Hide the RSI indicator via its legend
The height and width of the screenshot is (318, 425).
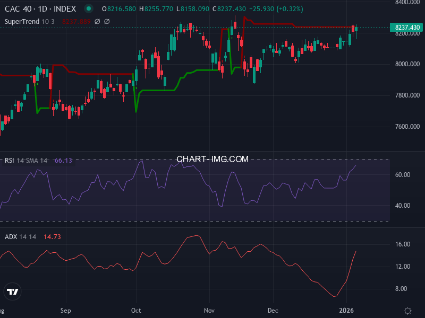pyautogui.click(x=10, y=159)
